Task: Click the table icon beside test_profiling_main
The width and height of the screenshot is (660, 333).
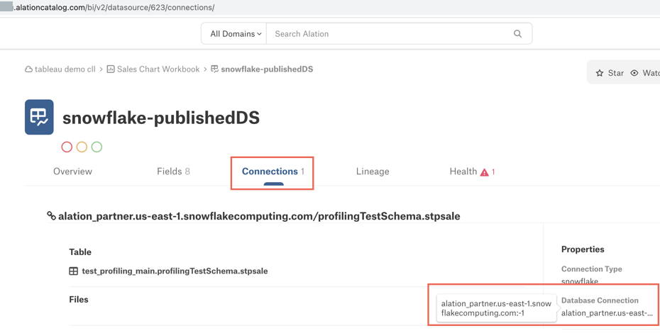Action: (x=74, y=271)
